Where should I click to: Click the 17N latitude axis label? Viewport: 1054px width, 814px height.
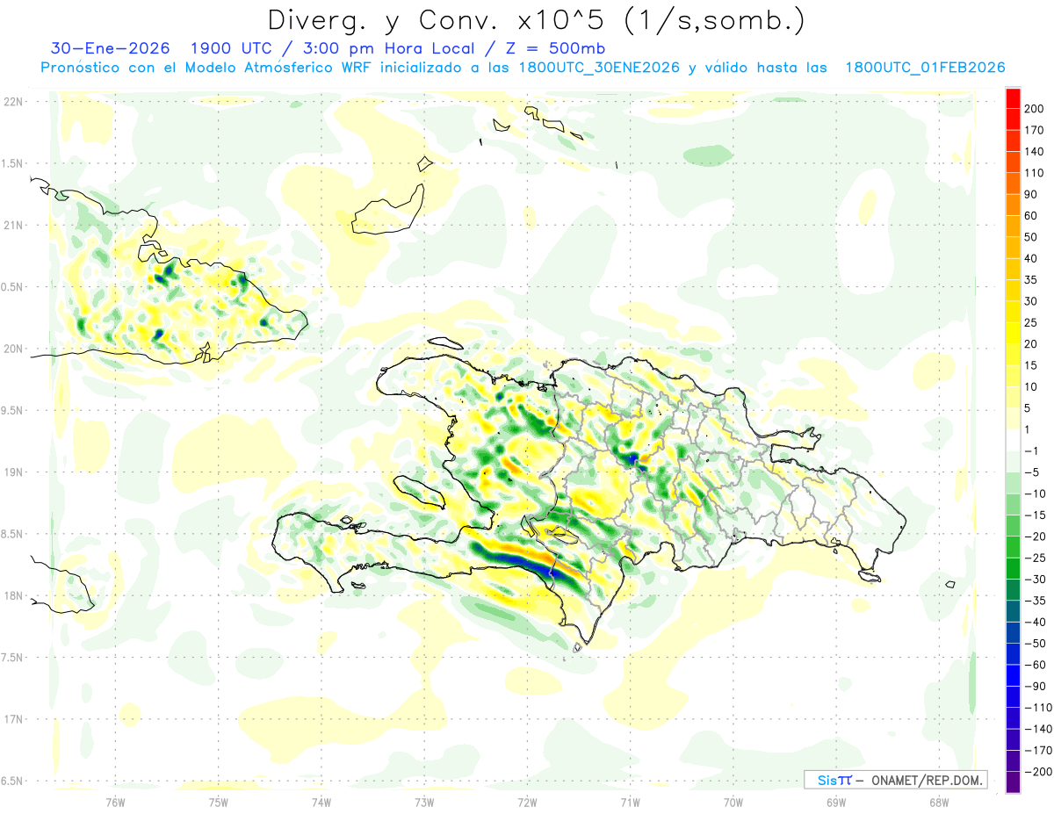[12, 719]
